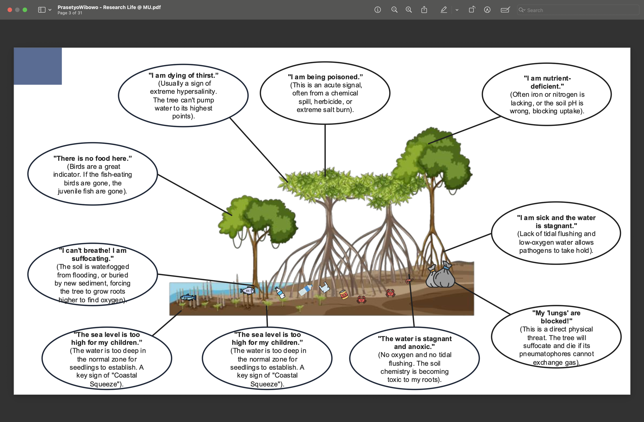The height and width of the screenshot is (422, 644).
Task: Open the document Inspector info button
Action: click(x=377, y=10)
